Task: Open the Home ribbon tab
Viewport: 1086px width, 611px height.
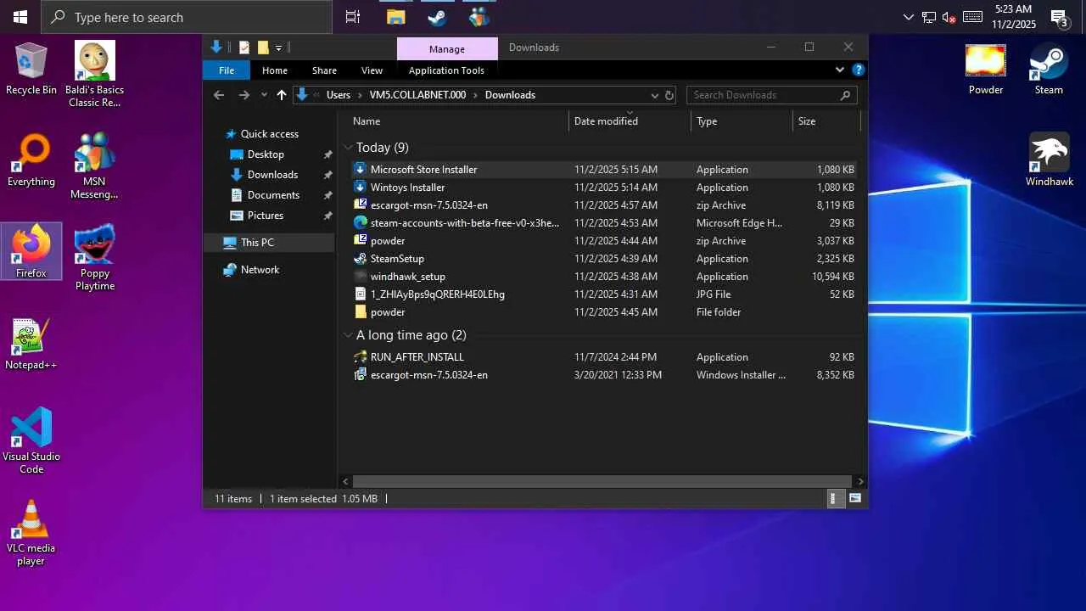Action: tap(275, 70)
